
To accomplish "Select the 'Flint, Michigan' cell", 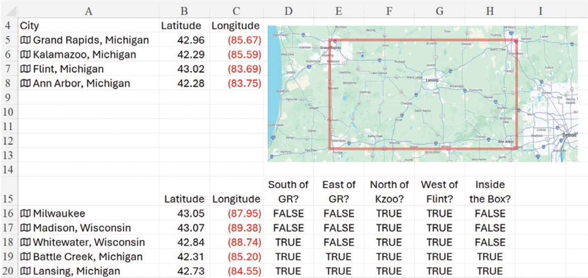I will click(89, 69).
